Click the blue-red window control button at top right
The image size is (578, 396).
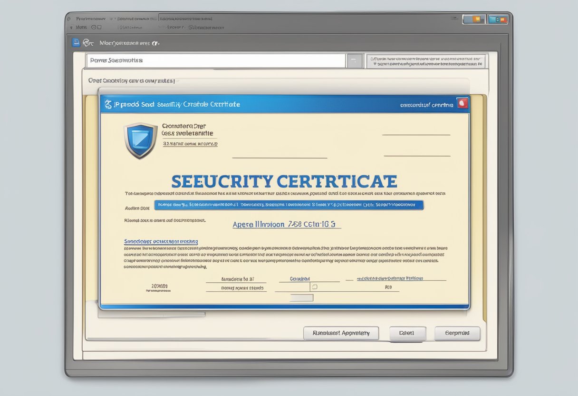tap(498, 20)
